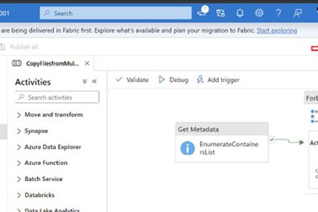The height and width of the screenshot is (212, 318).
Task: Click the success checkmark output of Get Metadata
Action: pyautogui.click(x=272, y=139)
